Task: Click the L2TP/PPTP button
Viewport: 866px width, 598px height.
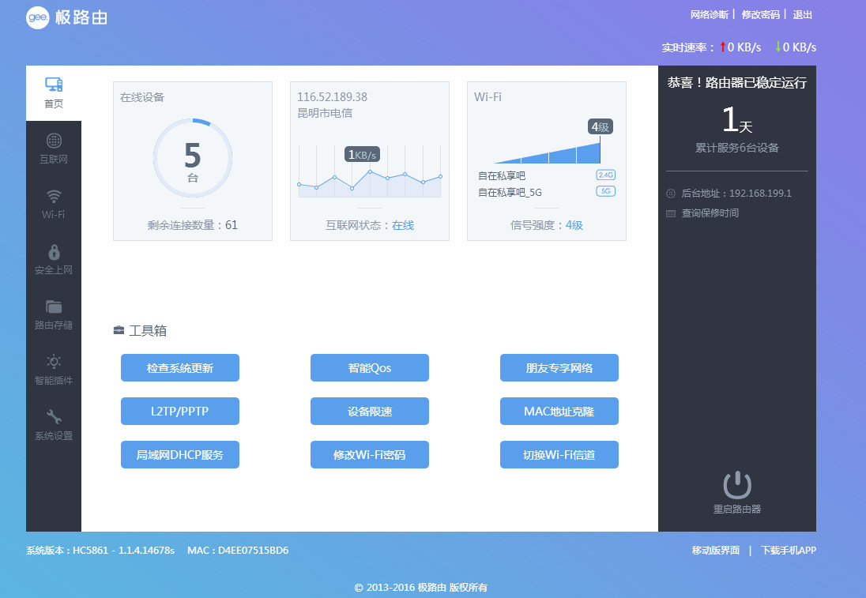Action: (180, 412)
